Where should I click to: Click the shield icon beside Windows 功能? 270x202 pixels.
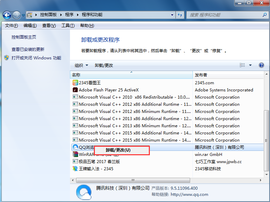pos(6,58)
